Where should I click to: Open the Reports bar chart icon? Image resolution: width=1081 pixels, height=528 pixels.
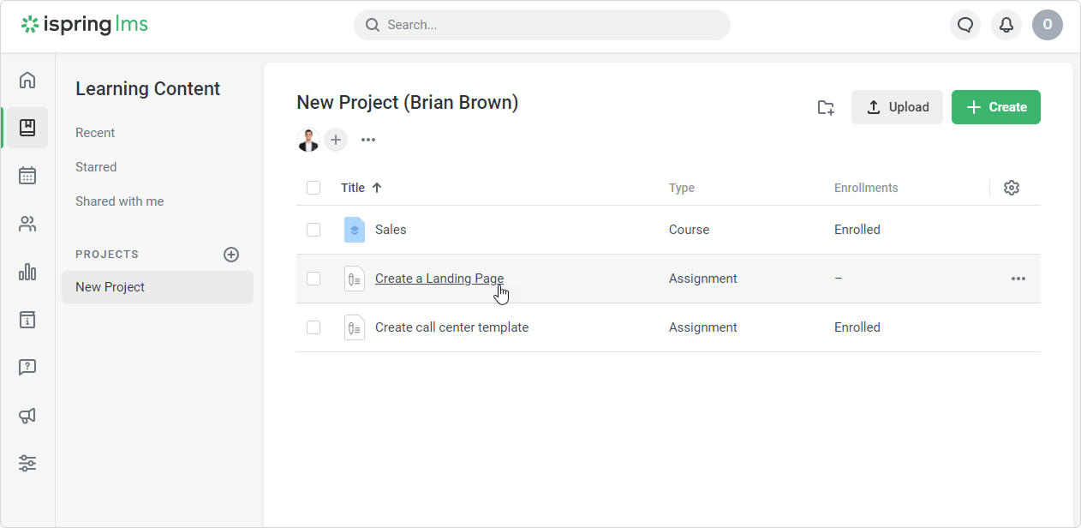[27, 273]
